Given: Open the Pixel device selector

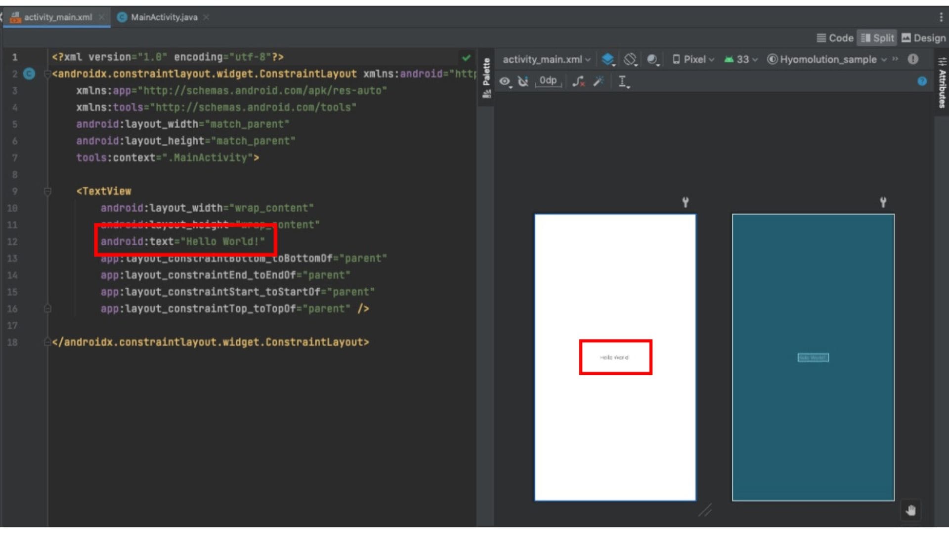Looking at the screenshot, I should click(x=693, y=59).
